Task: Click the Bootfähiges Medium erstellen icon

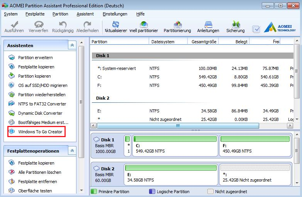Action: coord(12,122)
